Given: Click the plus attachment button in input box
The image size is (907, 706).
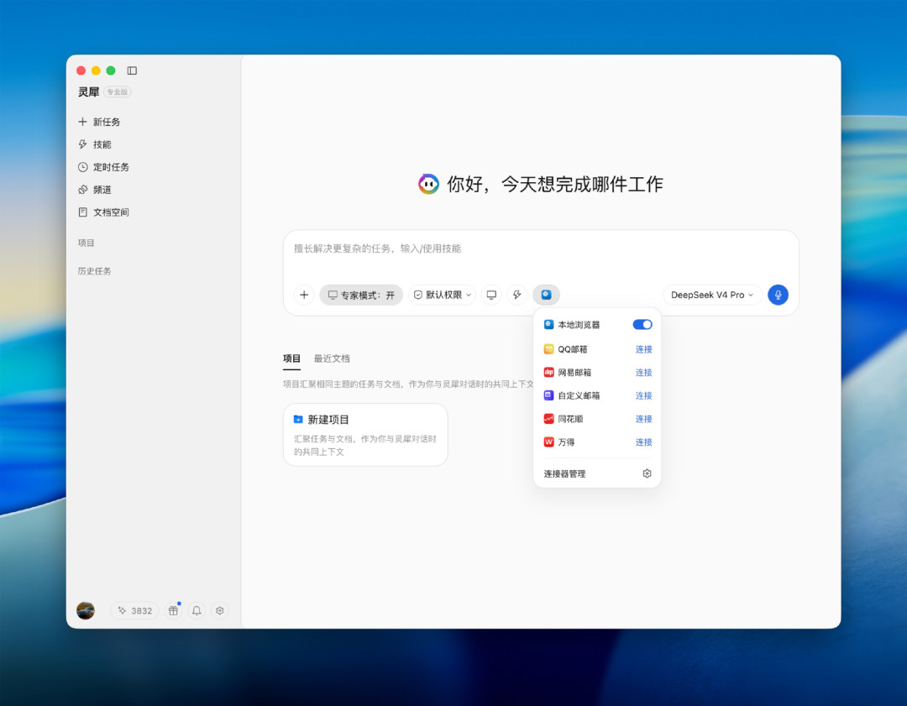Looking at the screenshot, I should (304, 295).
